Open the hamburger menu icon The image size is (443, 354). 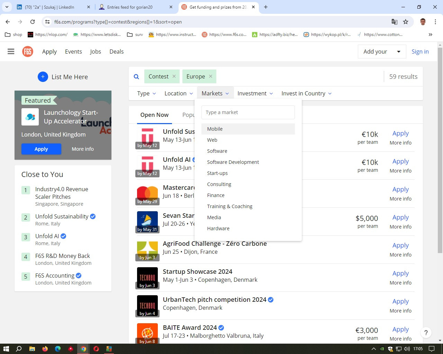click(x=11, y=52)
